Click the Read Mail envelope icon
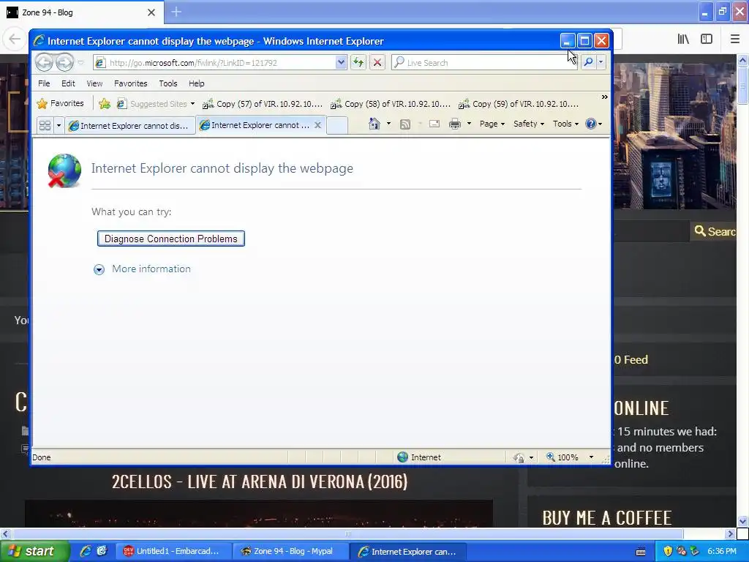The image size is (749, 562). pyautogui.click(x=434, y=124)
